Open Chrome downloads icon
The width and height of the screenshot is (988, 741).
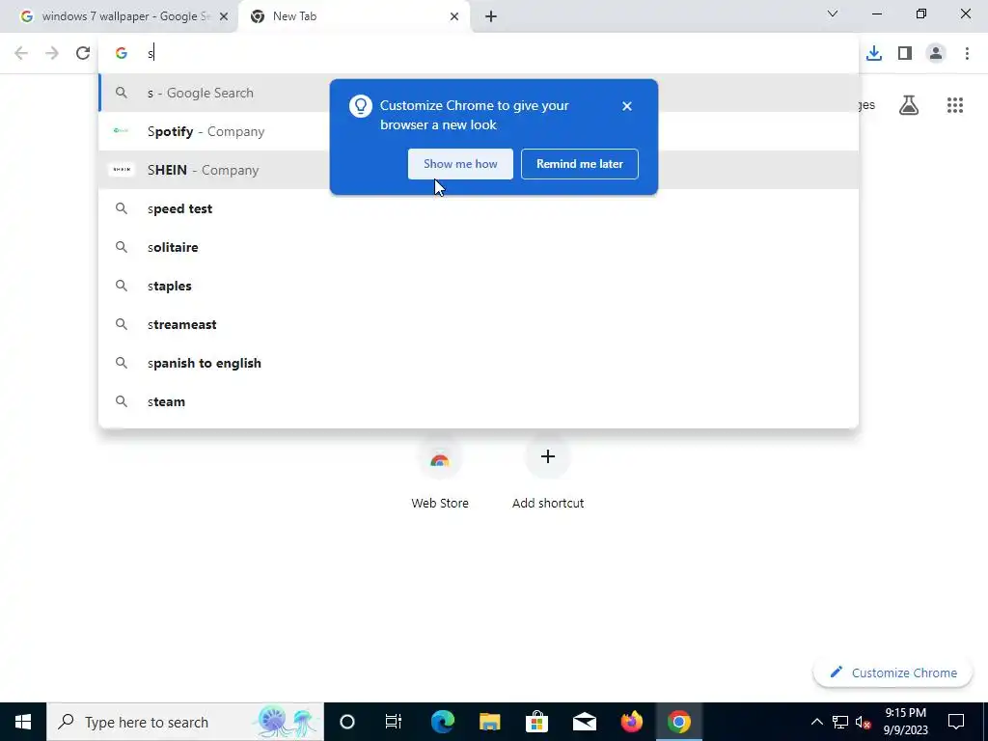874,54
